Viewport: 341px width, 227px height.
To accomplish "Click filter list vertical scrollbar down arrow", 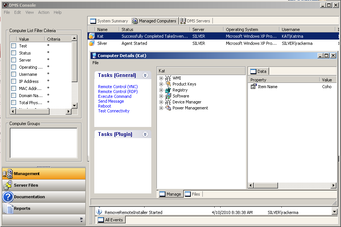I will pyautogui.click(x=75, y=106).
